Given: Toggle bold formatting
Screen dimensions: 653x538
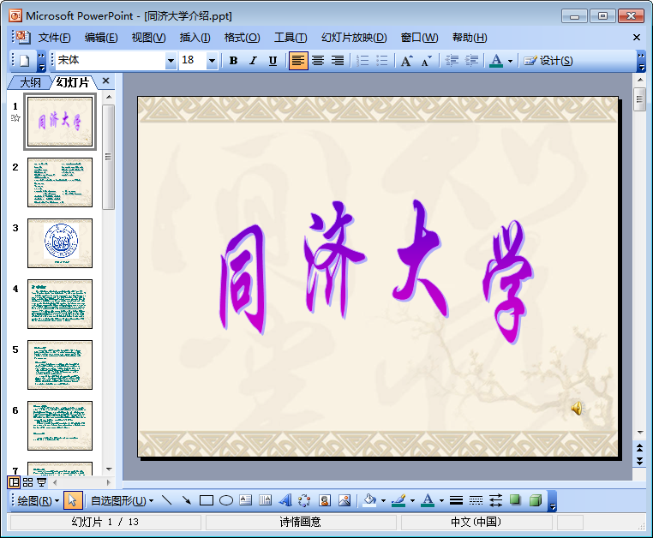Looking at the screenshot, I should (233, 61).
